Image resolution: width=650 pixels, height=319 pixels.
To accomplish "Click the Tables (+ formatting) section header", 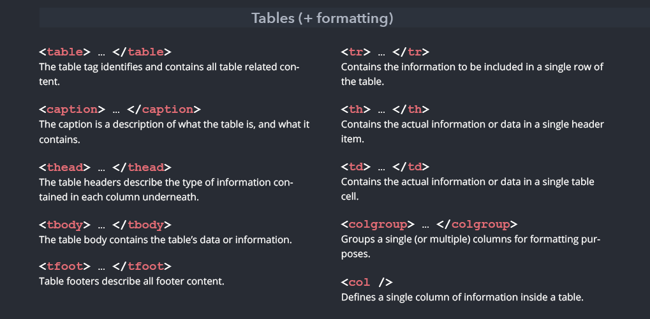I will click(x=322, y=19).
